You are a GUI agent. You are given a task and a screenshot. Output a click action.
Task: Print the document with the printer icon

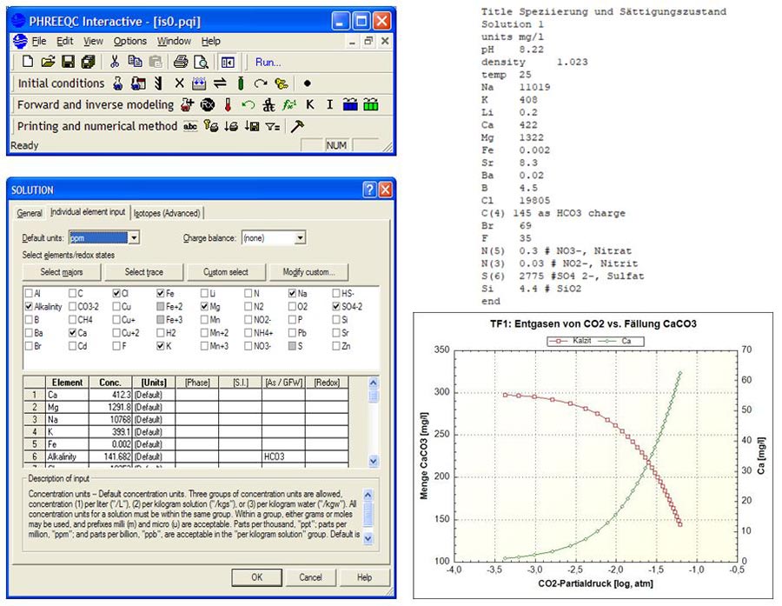pyautogui.click(x=181, y=62)
